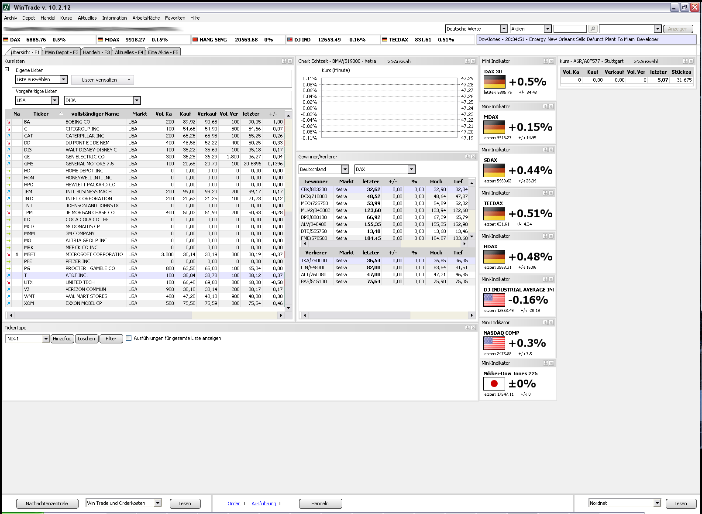Viewport: 702px width, 514px height.
Task: Click '>>Auswahl' in the Chart Echtzeit header
Action: click(399, 62)
